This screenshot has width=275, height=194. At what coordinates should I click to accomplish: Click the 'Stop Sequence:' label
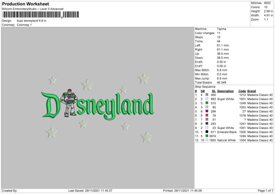tap(205, 87)
